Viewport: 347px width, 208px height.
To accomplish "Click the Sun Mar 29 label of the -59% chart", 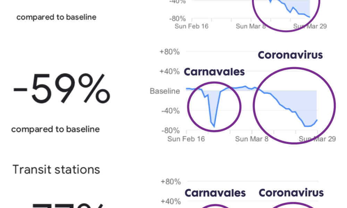I will click(318, 139).
